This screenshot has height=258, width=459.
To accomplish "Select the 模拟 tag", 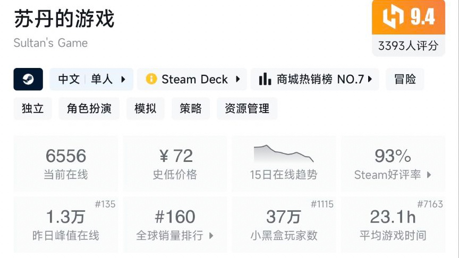I will point(146,108).
